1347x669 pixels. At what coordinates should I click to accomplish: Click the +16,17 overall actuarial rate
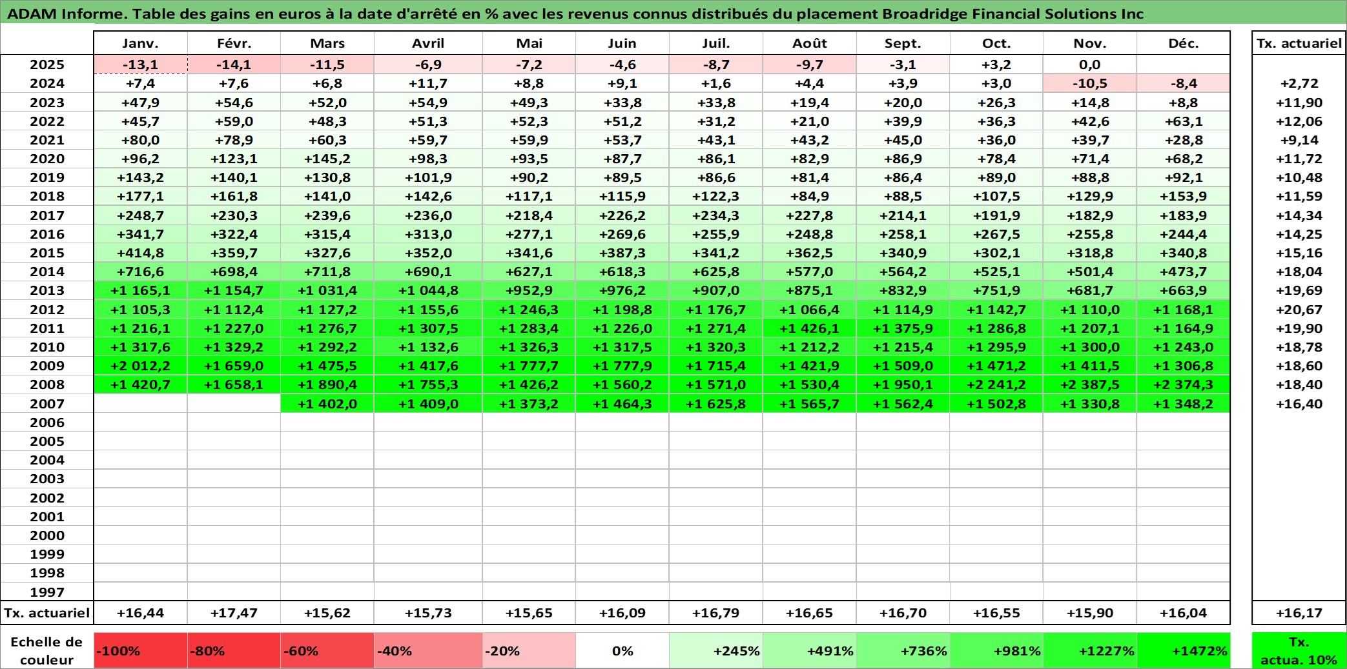tap(1299, 613)
